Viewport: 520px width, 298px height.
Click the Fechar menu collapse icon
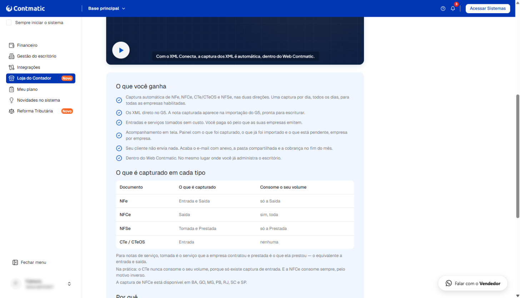[x=15, y=262]
